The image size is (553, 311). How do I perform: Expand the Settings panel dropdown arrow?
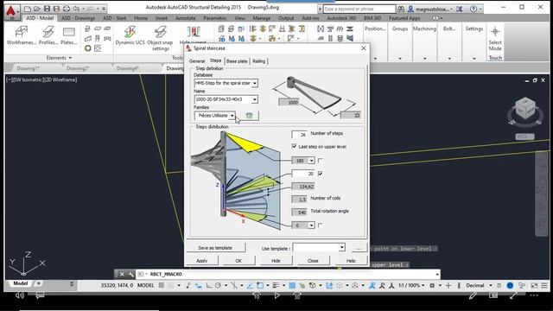point(474,58)
